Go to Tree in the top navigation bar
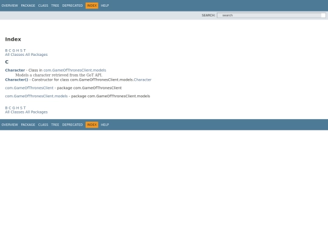Viewport: 328px width, 246px height. point(55,5)
